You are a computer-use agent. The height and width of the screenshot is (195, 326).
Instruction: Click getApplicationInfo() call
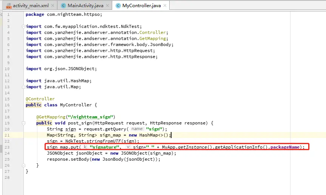(x=241, y=147)
